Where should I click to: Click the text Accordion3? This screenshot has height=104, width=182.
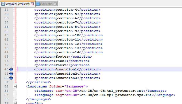coord(66,78)
